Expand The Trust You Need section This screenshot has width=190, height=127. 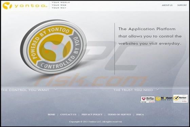[133, 90]
